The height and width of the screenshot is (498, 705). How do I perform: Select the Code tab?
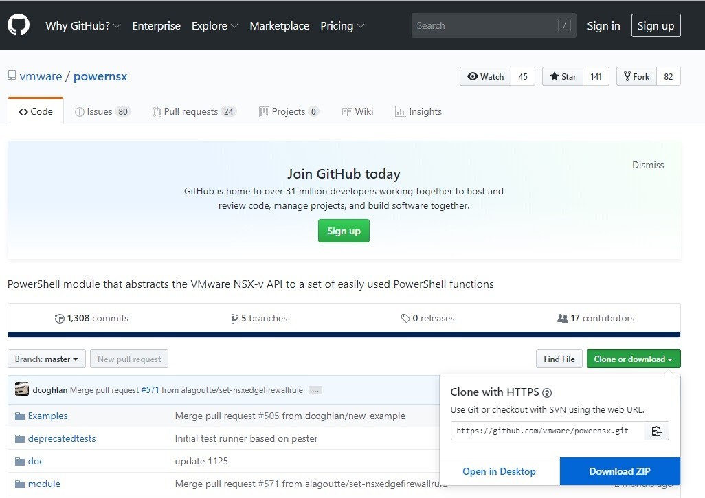(x=36, y=111)
